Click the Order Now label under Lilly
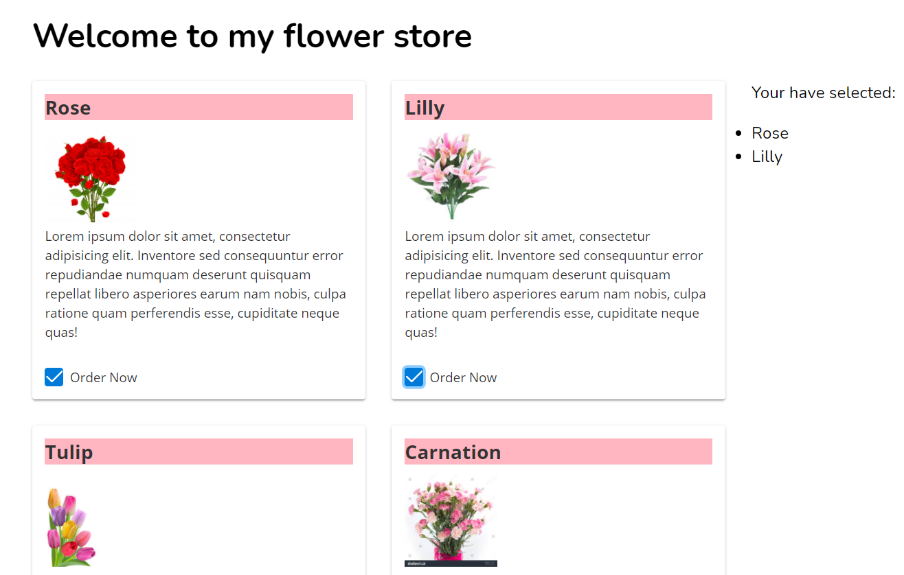 tap(463, 378)
